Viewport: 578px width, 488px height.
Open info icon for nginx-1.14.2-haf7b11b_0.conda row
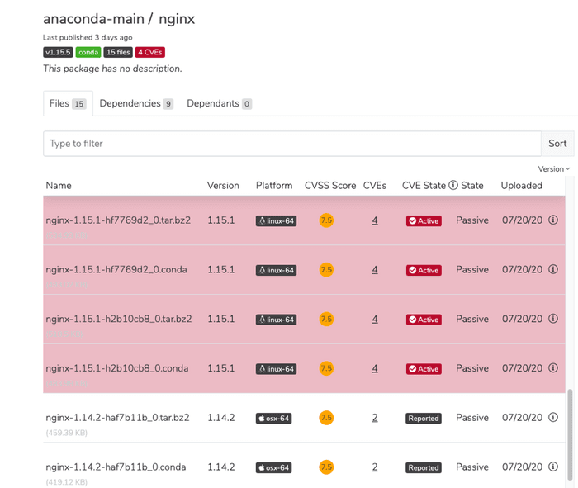553,467
